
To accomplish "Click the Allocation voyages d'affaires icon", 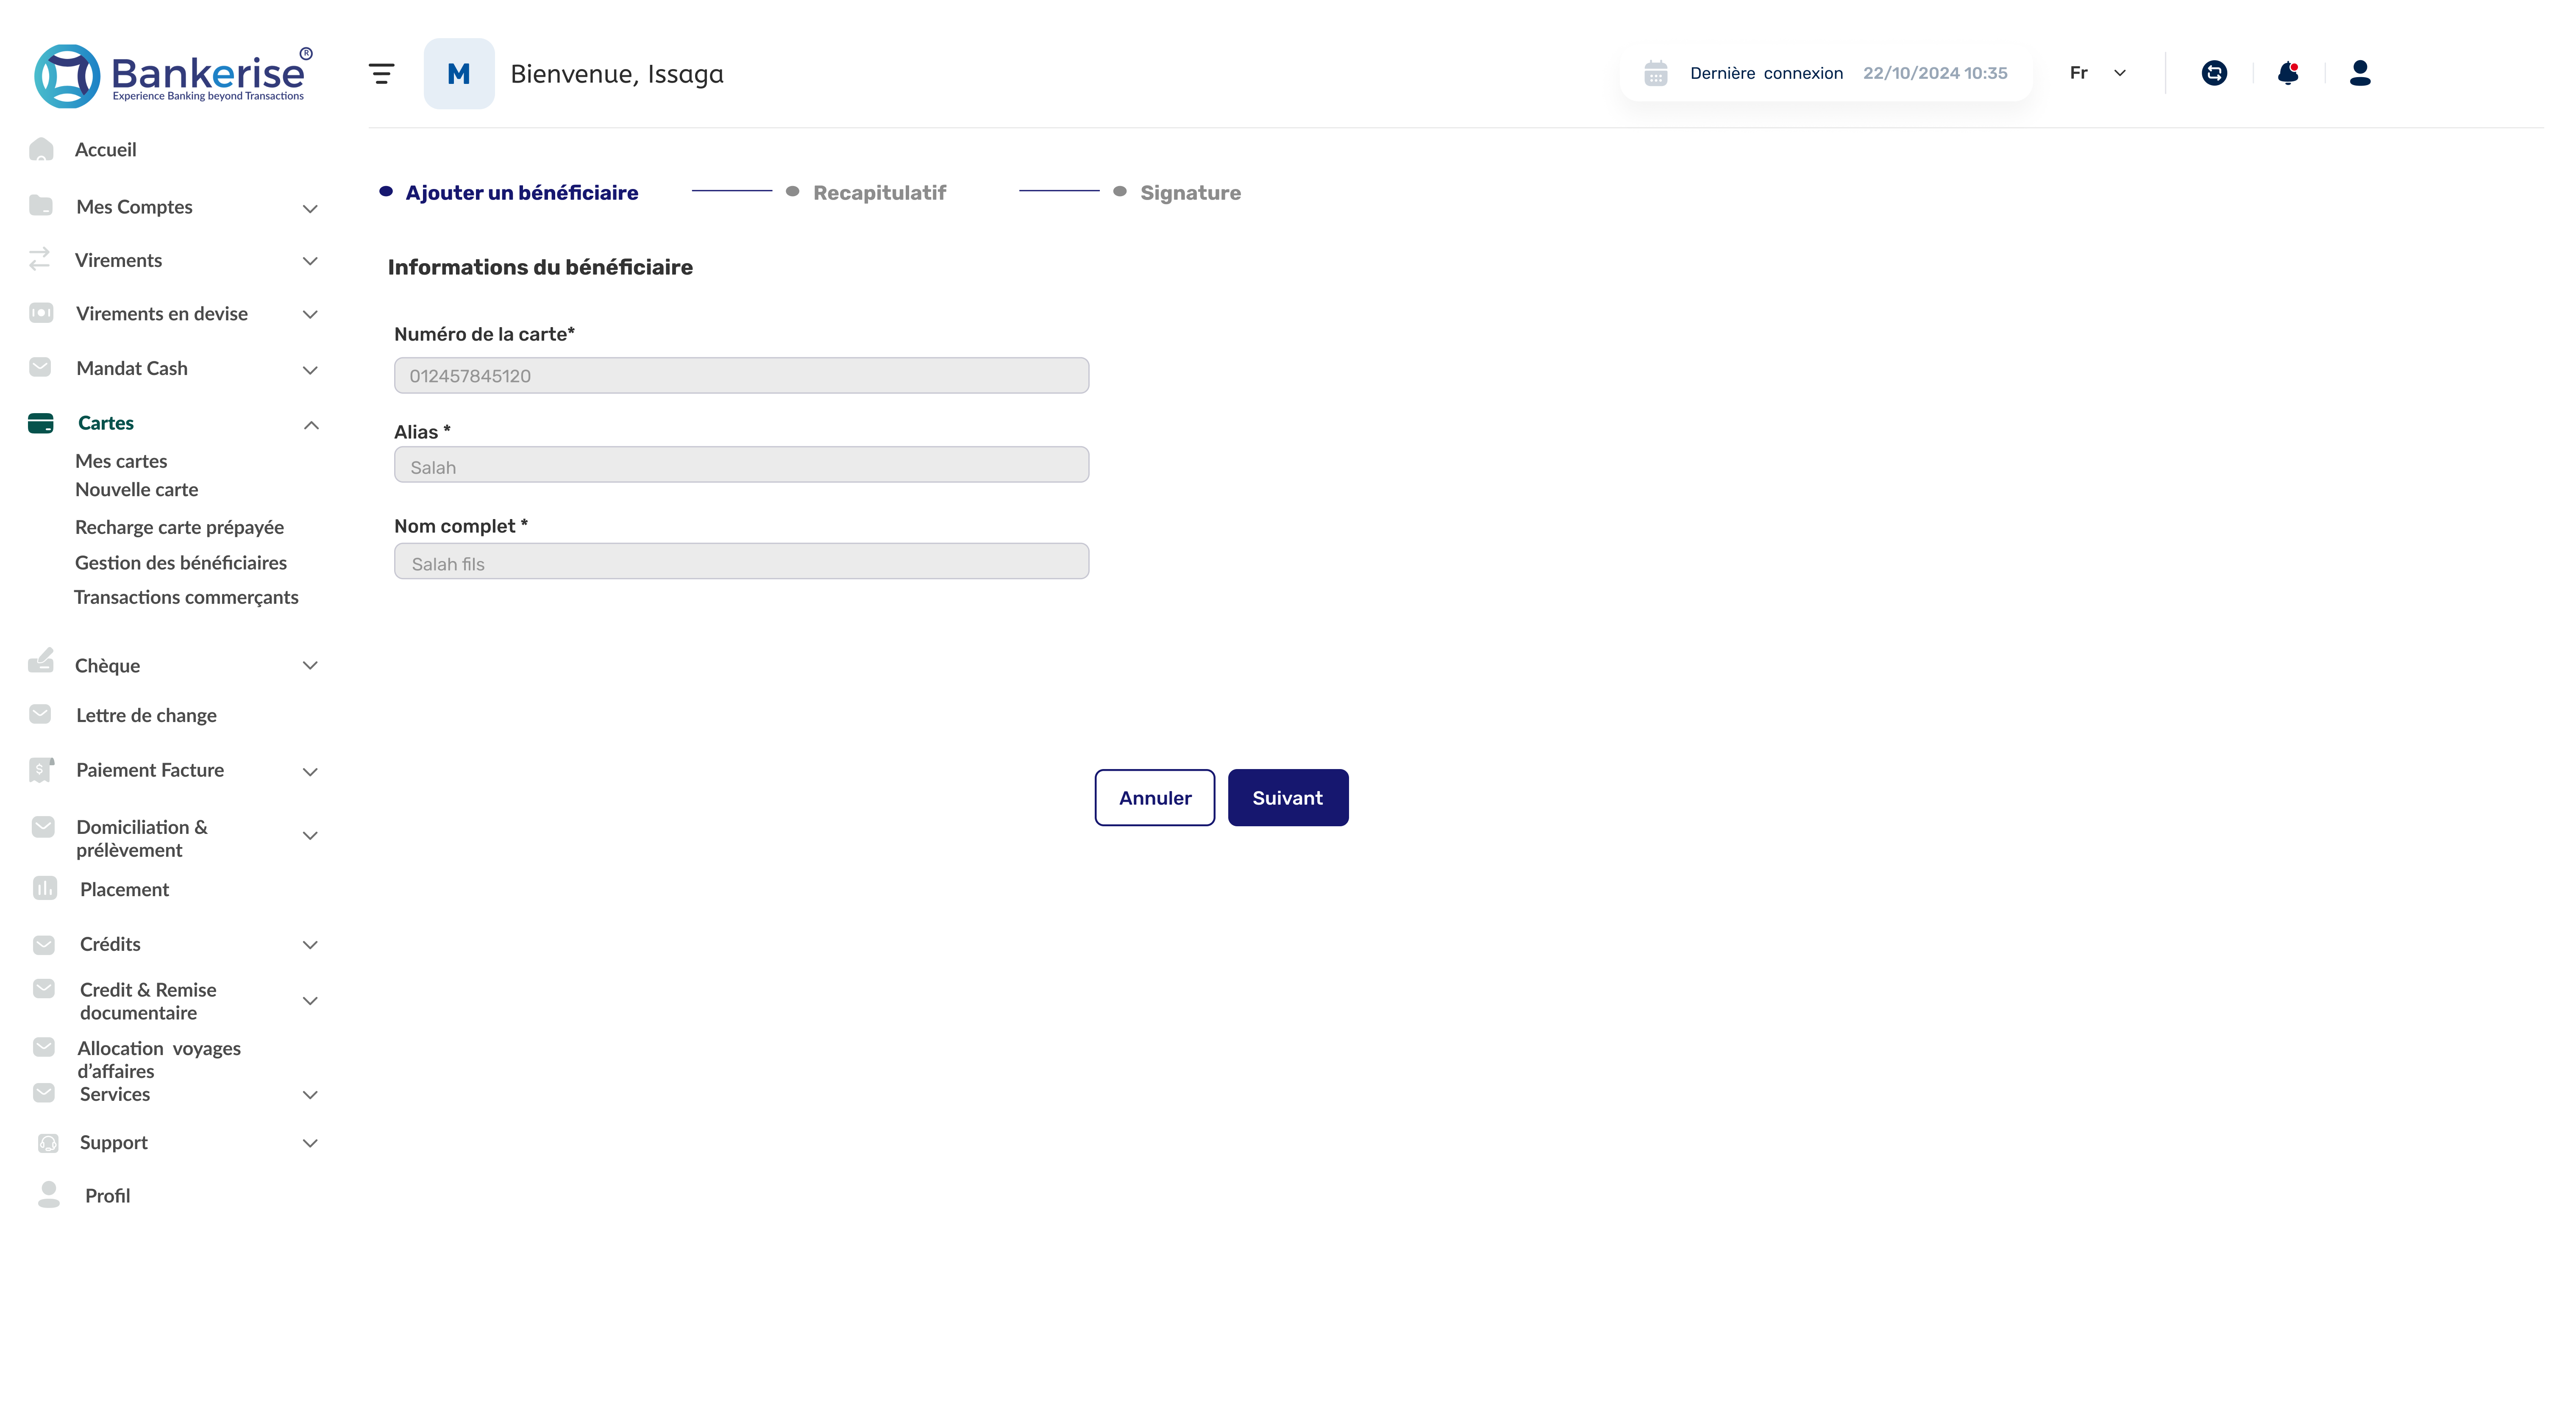I will (44, 1047).
